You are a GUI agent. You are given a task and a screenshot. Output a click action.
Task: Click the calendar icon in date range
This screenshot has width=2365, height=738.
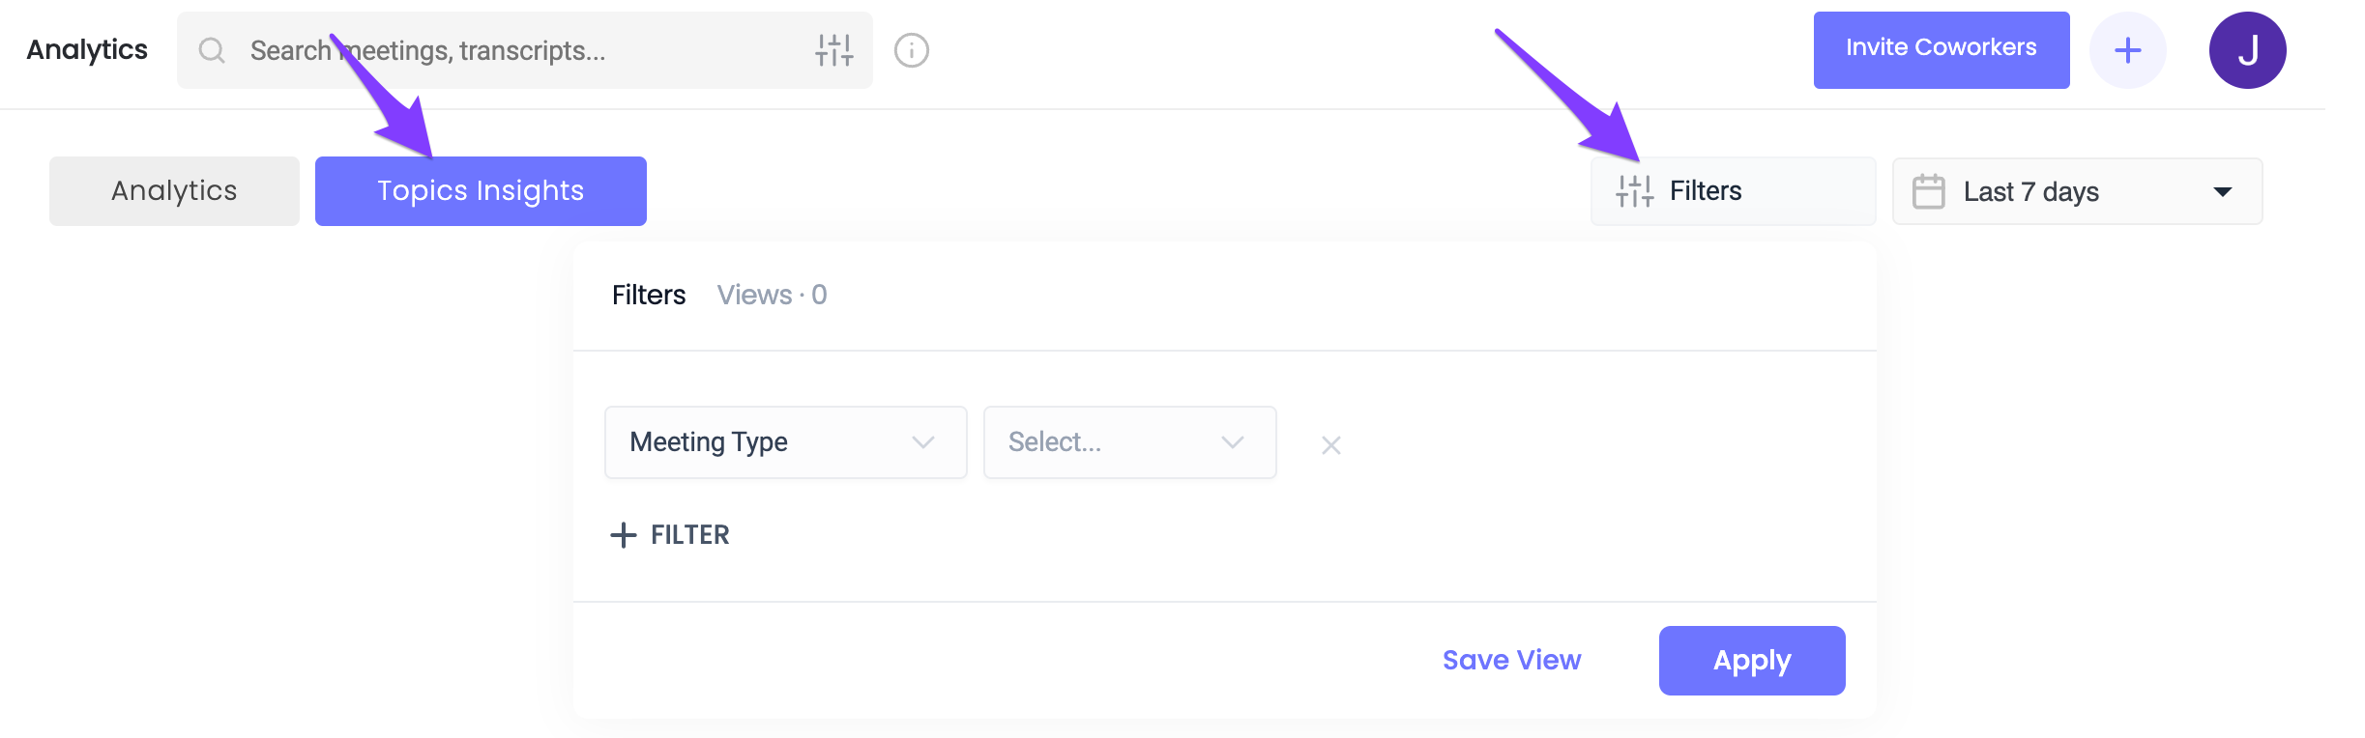point(1928,191)
